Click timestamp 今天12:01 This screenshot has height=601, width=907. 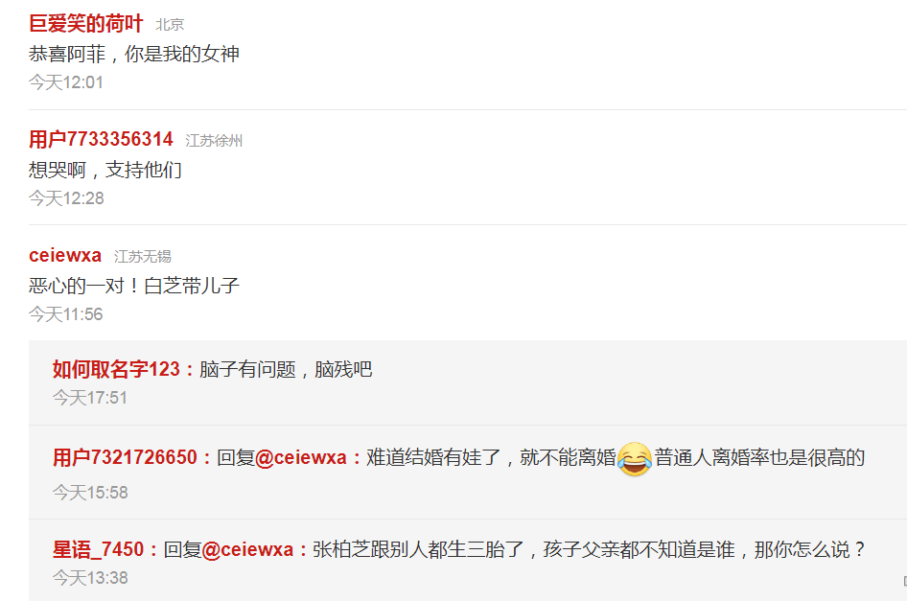(x=66, y=82)
